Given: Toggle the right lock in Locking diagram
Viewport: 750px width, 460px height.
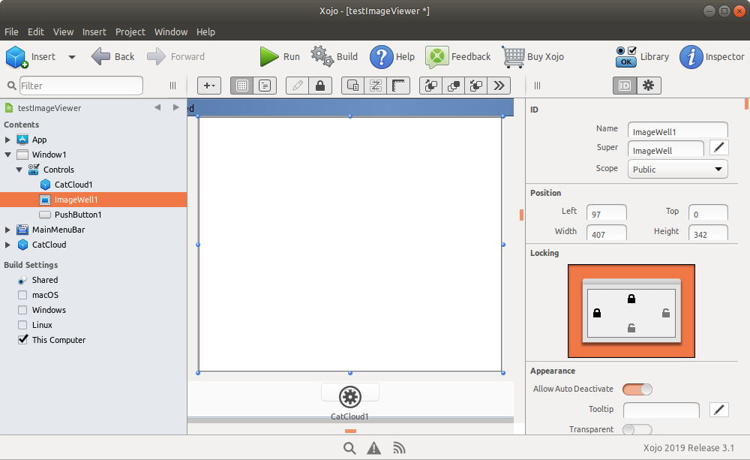Looking at the screenshot, I should 666,313.
